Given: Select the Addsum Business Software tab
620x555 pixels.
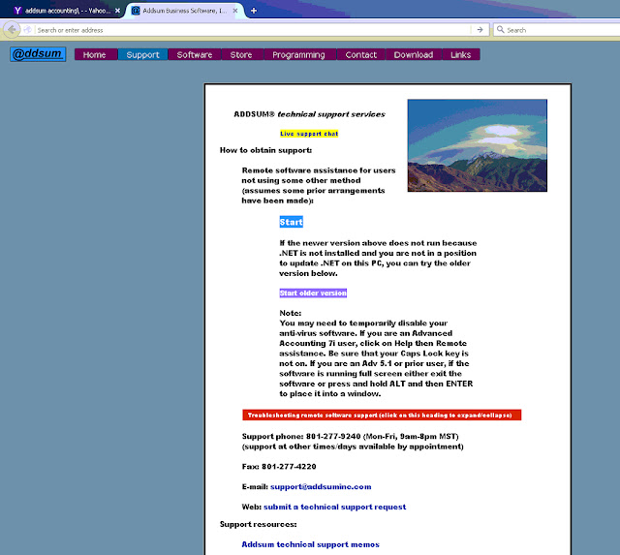Looking at the screenshot, I should [184, 11].
